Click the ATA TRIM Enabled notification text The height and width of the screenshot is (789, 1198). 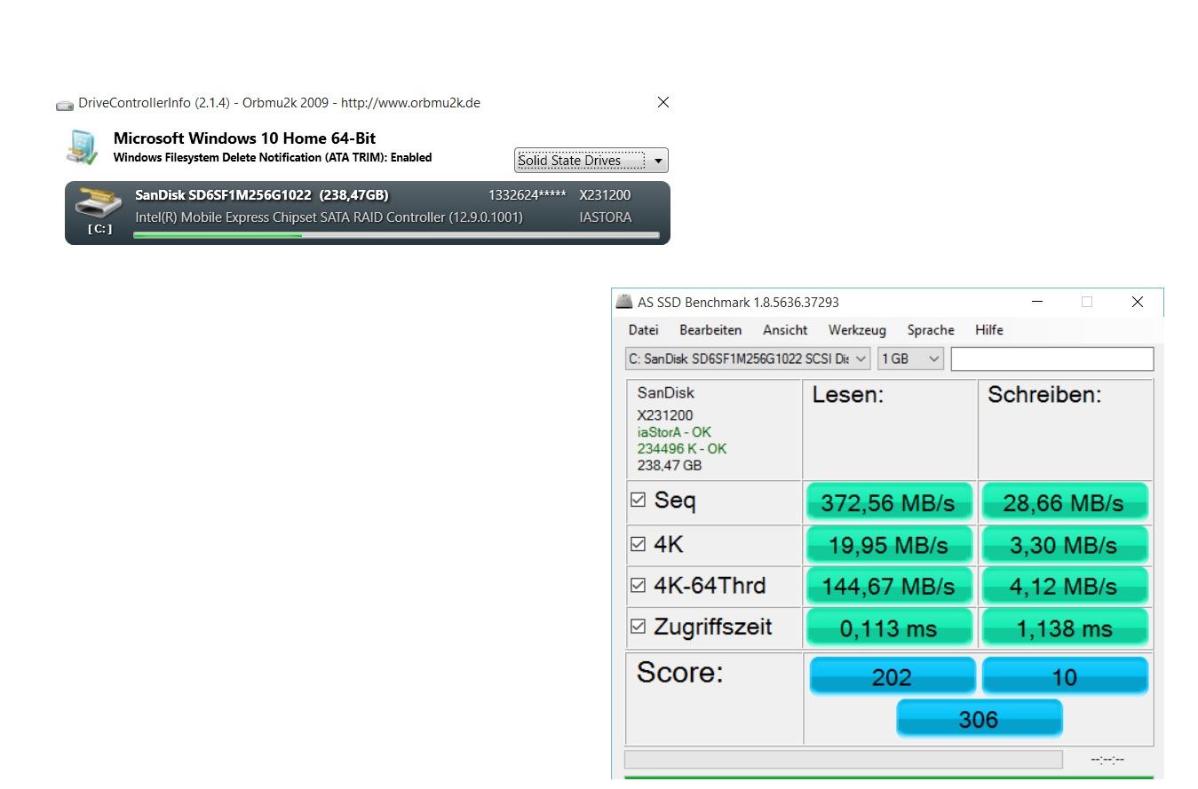(x=273, y=158)
